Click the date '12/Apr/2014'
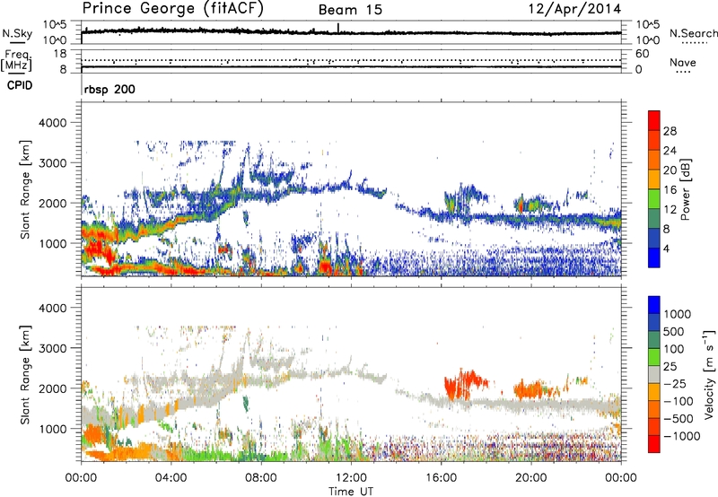This screenshot has height=497, width=718. pos(574,9)
